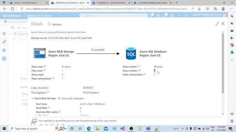236x132 pixels.
Task: Open the Monitor icon in the sidebar
Action: [x=4, y=50]
